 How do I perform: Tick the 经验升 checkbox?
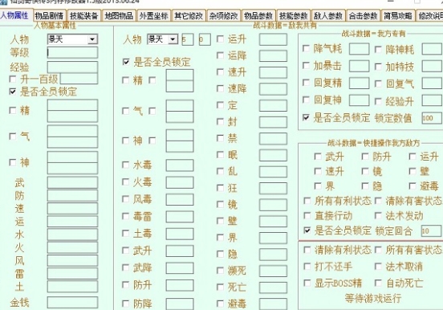pos(378,101)
